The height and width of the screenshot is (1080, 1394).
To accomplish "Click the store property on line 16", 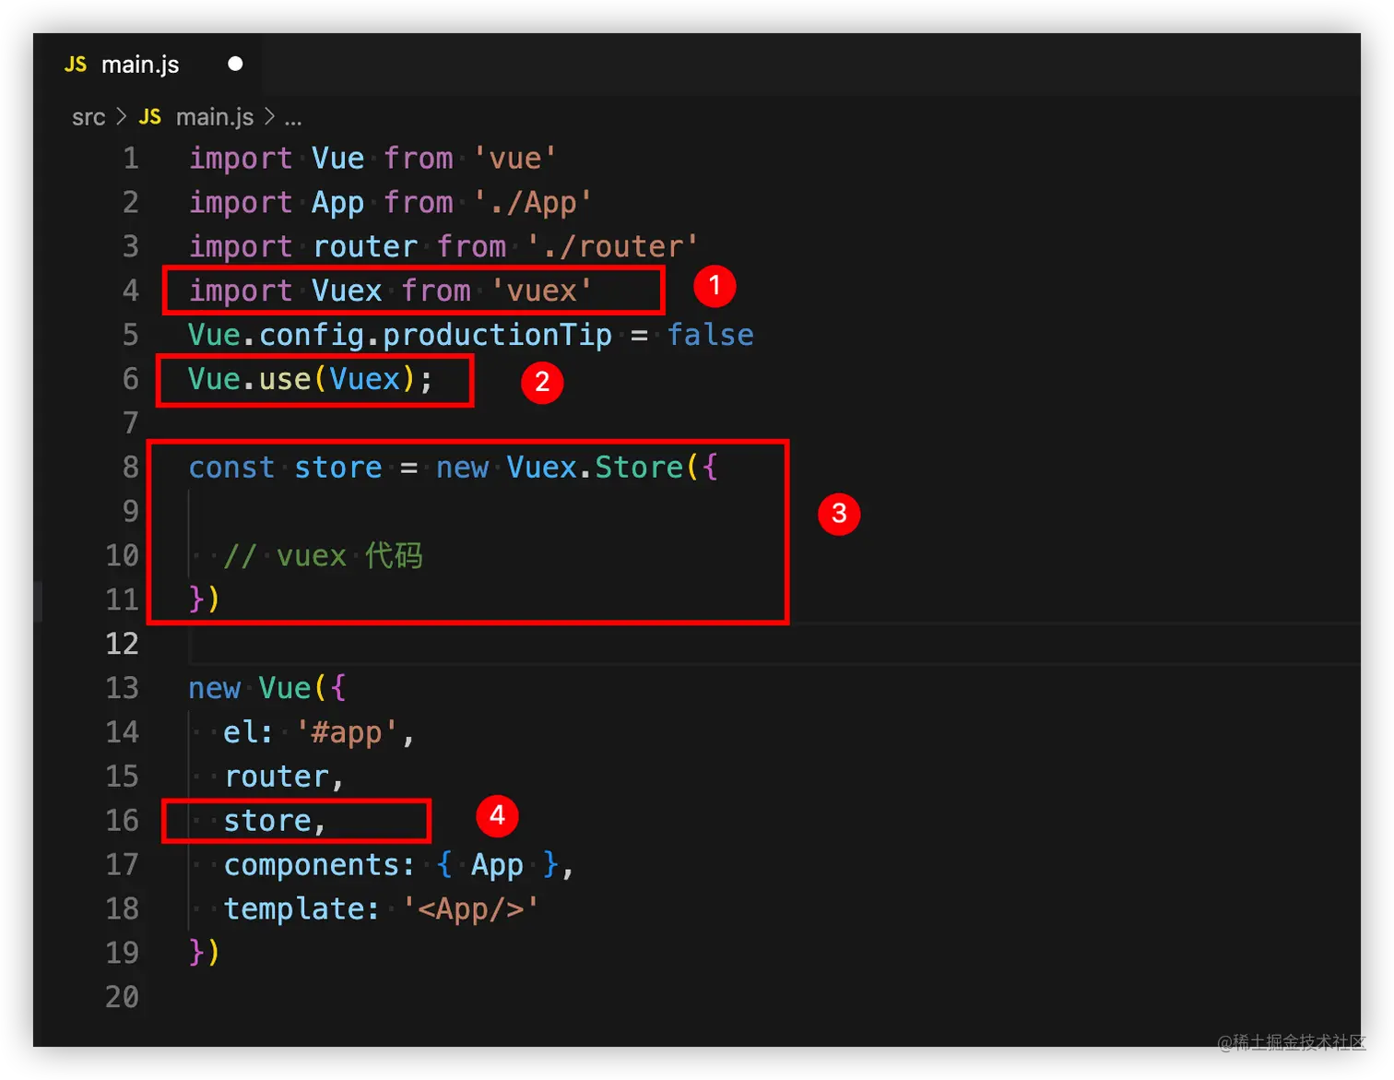I will (x=267, y=821).
